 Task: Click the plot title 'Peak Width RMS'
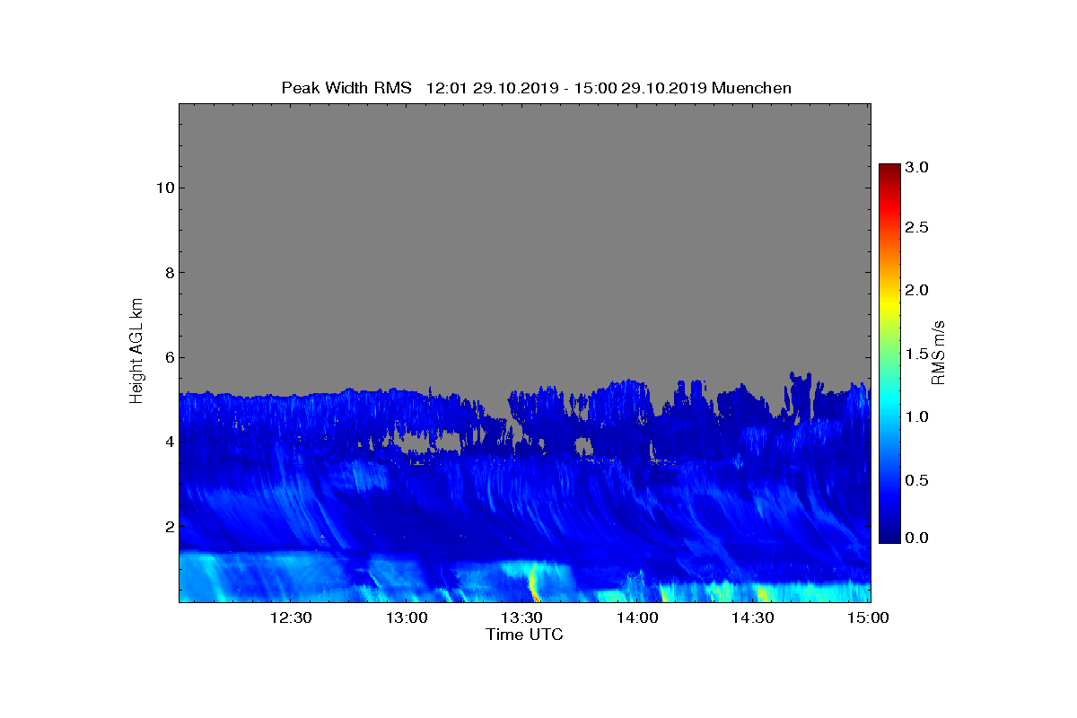pyautogui.click(x=346, y=88)
